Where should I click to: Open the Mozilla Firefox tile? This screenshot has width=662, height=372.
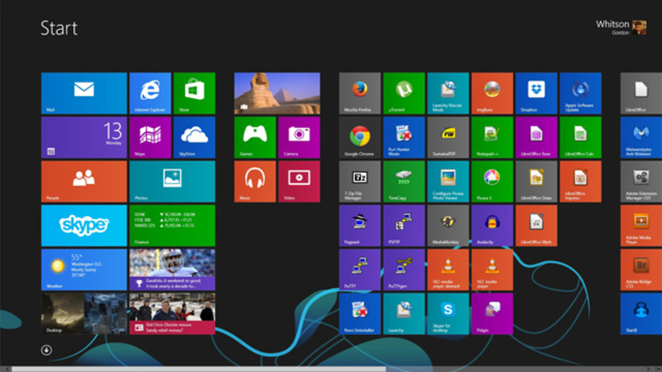pos(359,93)
